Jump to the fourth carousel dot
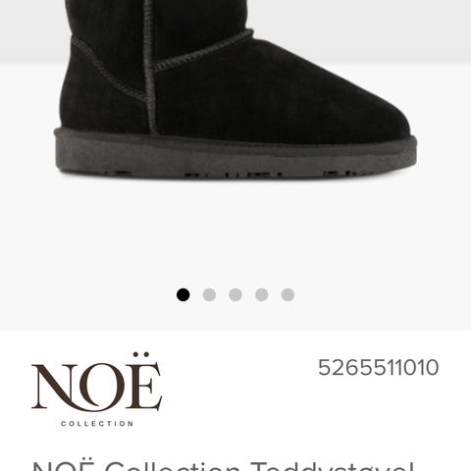The image size is (471, 471). [x=261, y=294]
